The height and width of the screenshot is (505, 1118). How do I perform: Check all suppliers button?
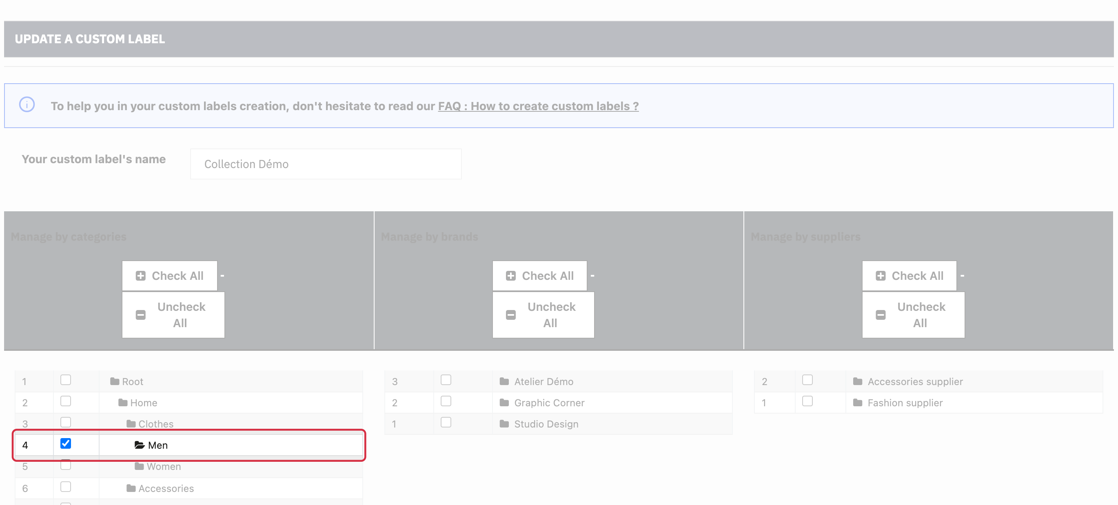[909, 275]
